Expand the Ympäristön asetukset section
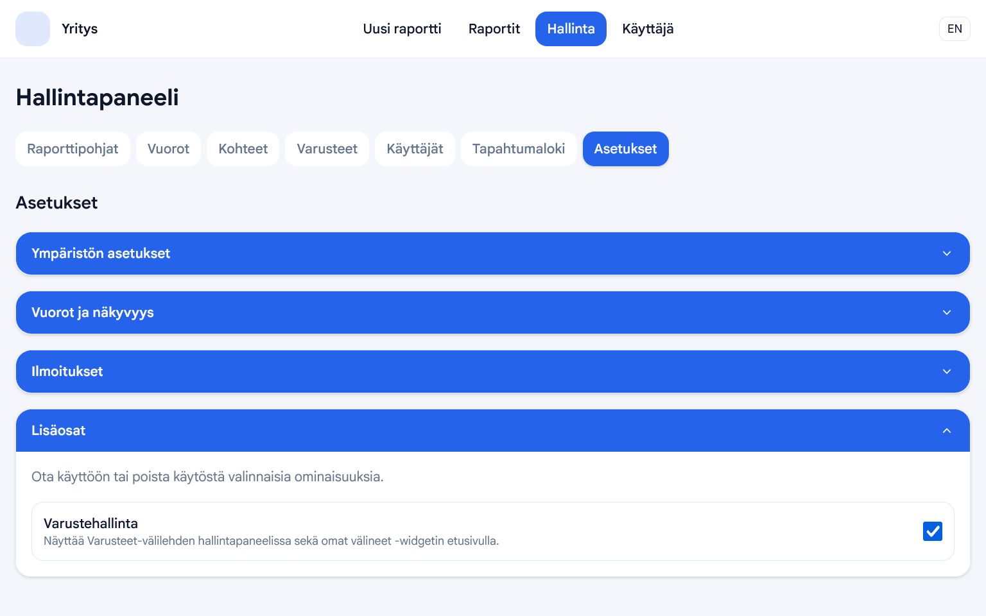 point(493,253)
